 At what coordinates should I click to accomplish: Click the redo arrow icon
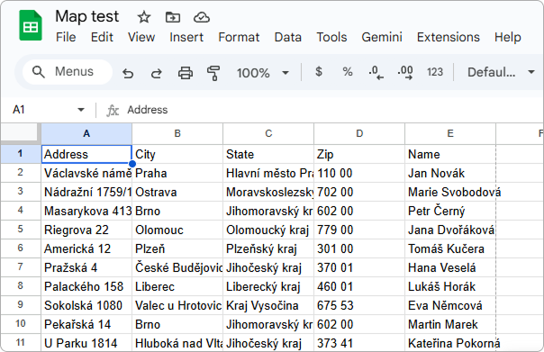coord(157,73)
